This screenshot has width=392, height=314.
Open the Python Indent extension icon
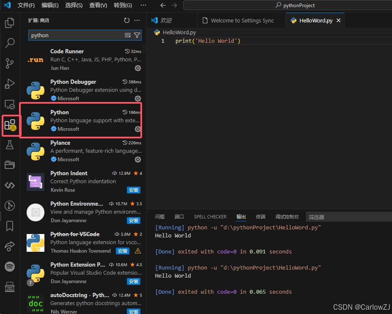pyautogui.click(x=36, y=182)
